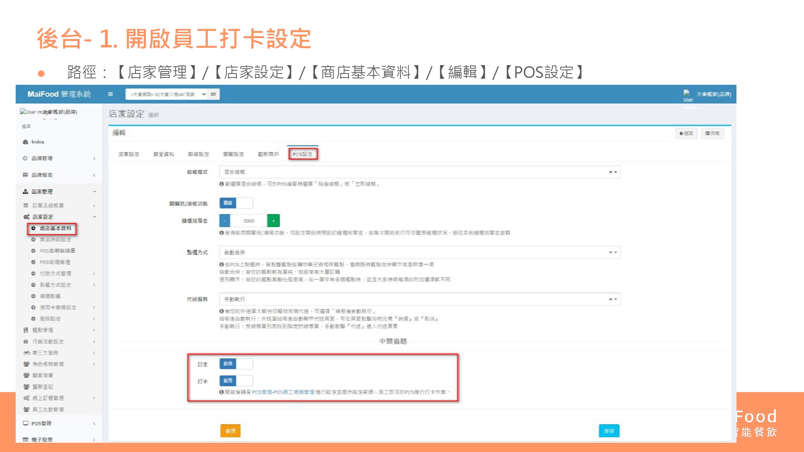Click the user avatar icon at top right
This screenshot has width=804, height=452.
click(x=687, y=93)
